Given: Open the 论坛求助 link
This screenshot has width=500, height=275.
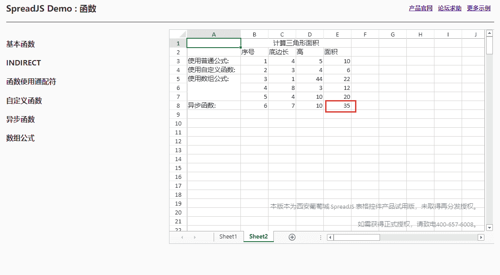Looking at the screenshot, I should coord(450,8).
